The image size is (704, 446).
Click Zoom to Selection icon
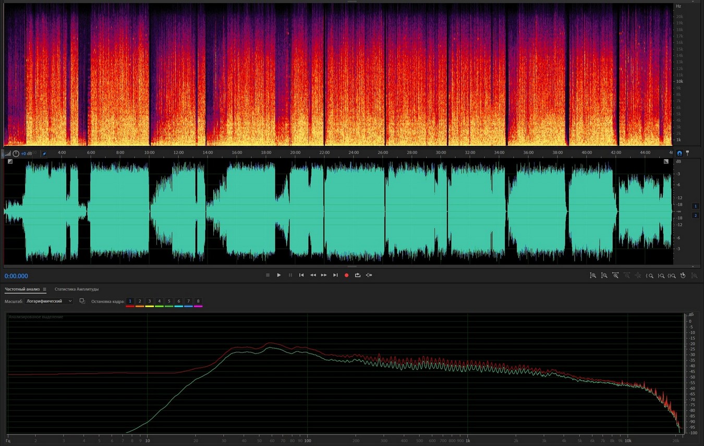672,275
